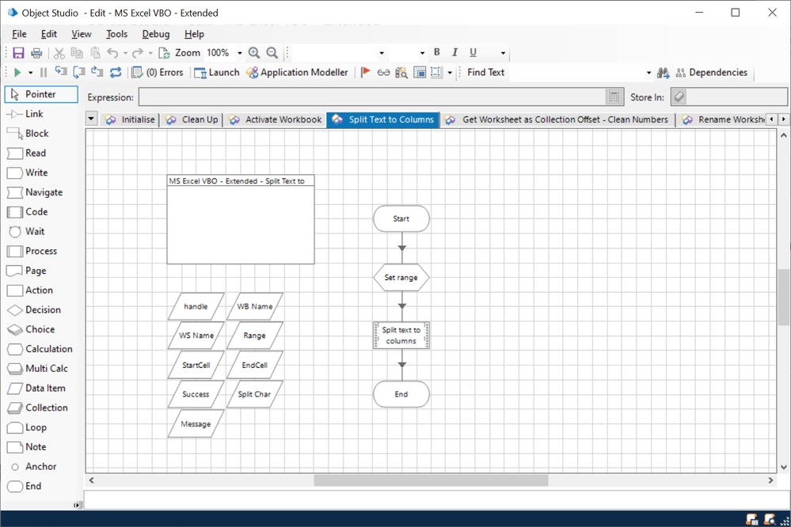Image resolution: width=791 pixels, height=527 pixels.
Task: Toggle bold text formatting
Action: [436, 53]
